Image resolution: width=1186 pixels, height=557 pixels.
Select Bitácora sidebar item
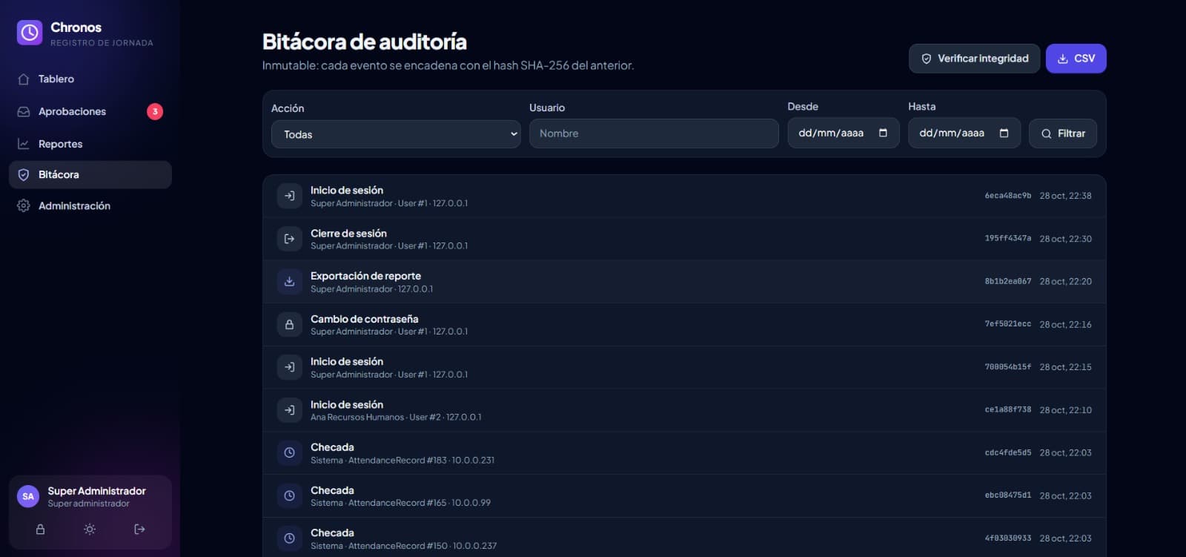(90, 175)
